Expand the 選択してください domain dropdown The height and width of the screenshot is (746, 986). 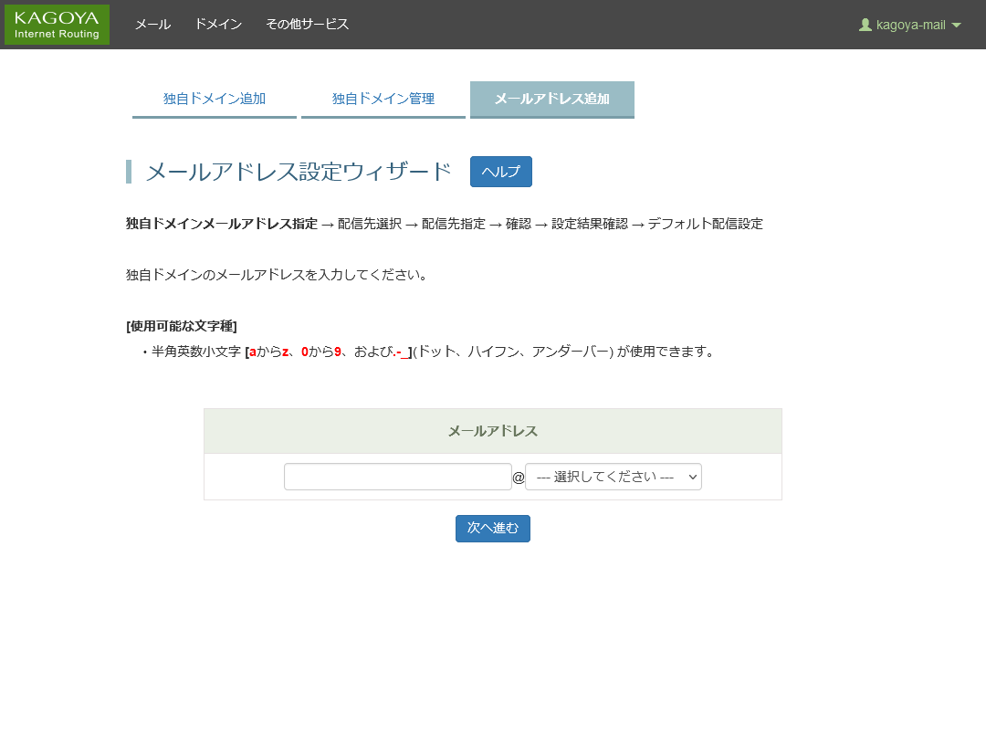click(613, 477)
